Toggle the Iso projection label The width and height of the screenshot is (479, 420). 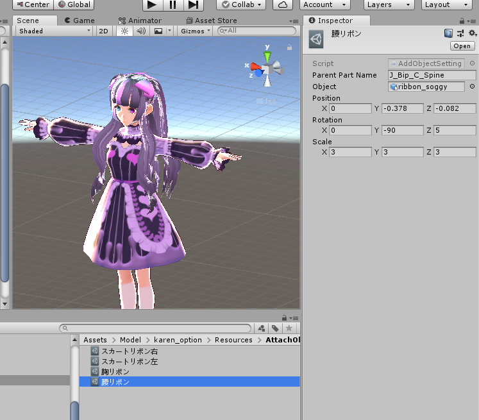click(266, 101)
